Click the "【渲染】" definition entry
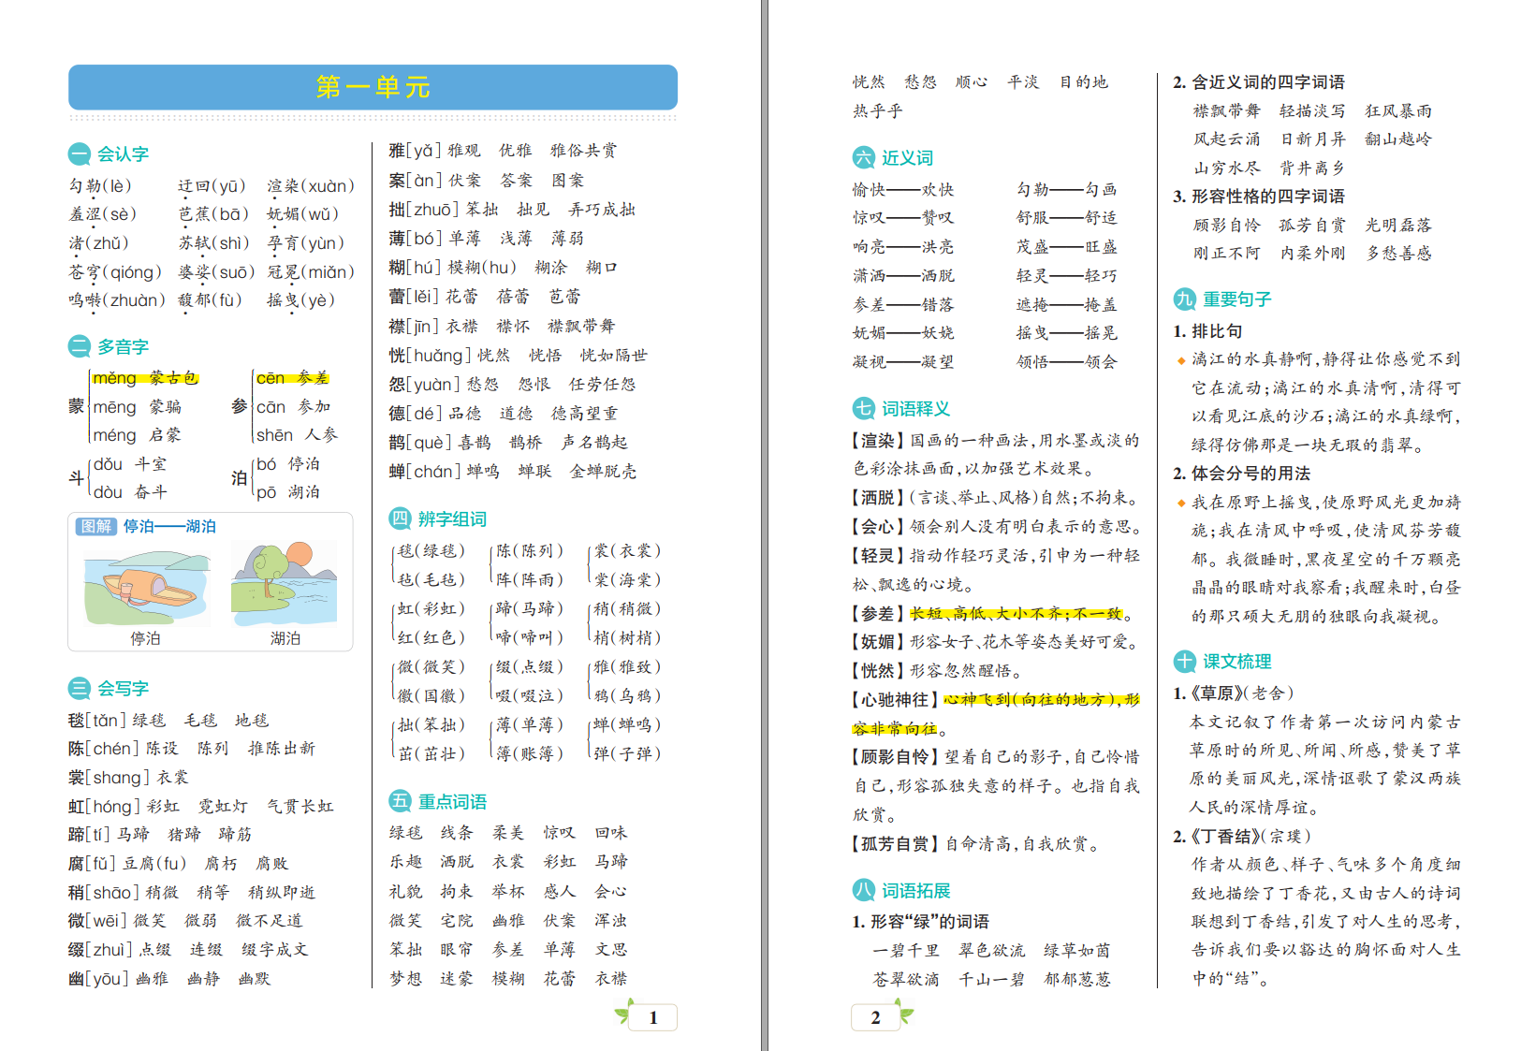Screen dimensions: 1521x1051 tap(996, 455)
